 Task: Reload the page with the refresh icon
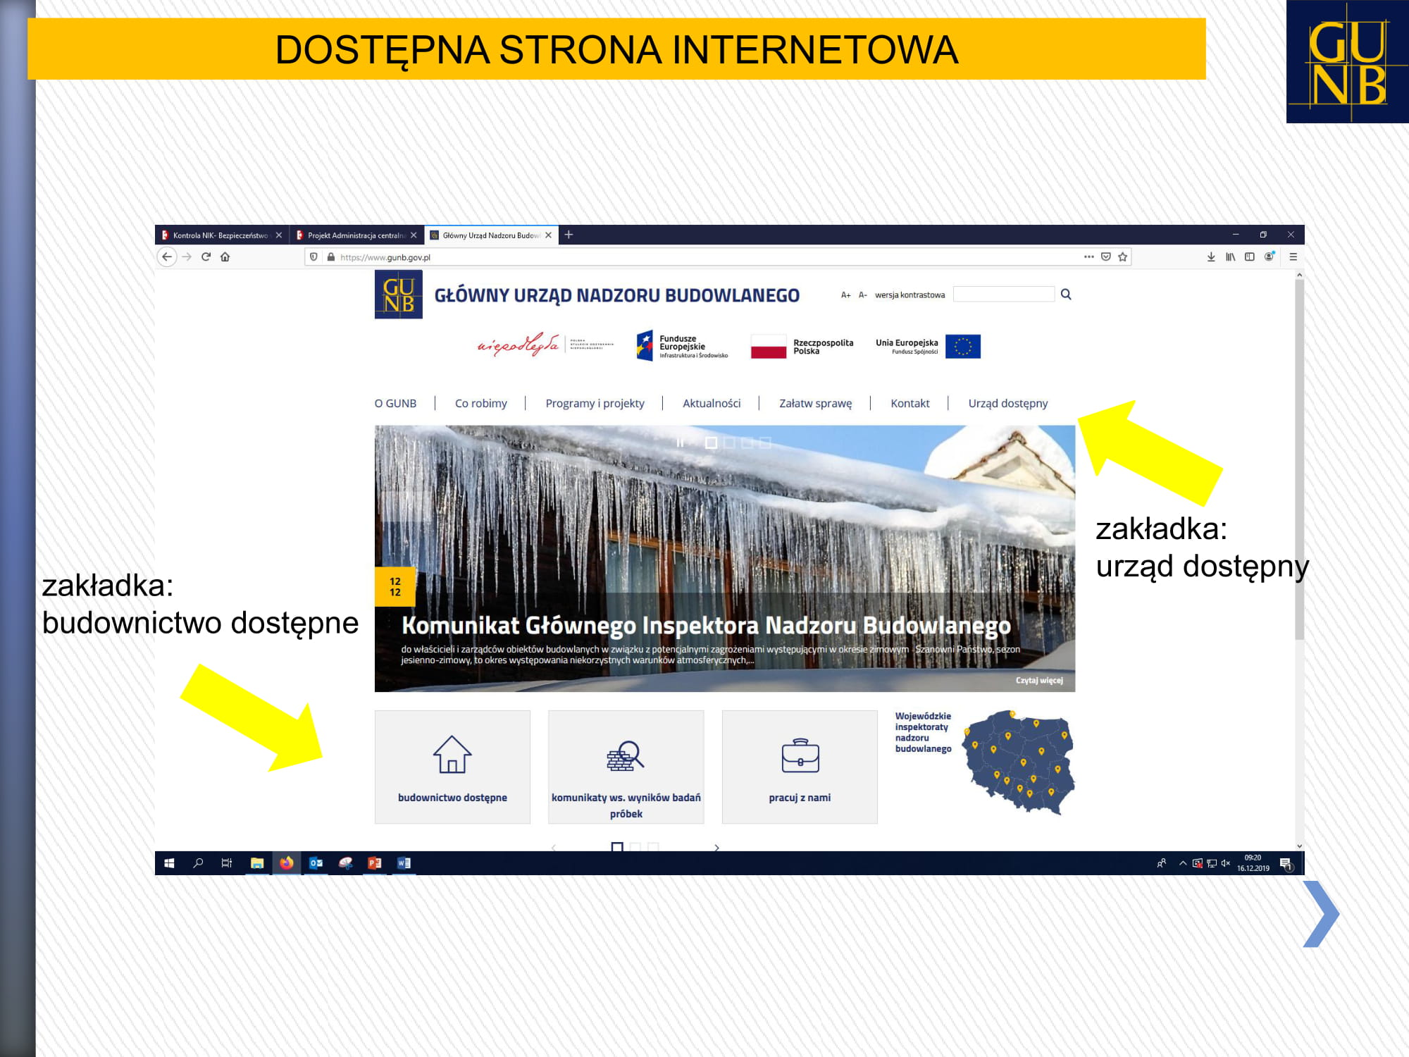[x=206, y=256]
